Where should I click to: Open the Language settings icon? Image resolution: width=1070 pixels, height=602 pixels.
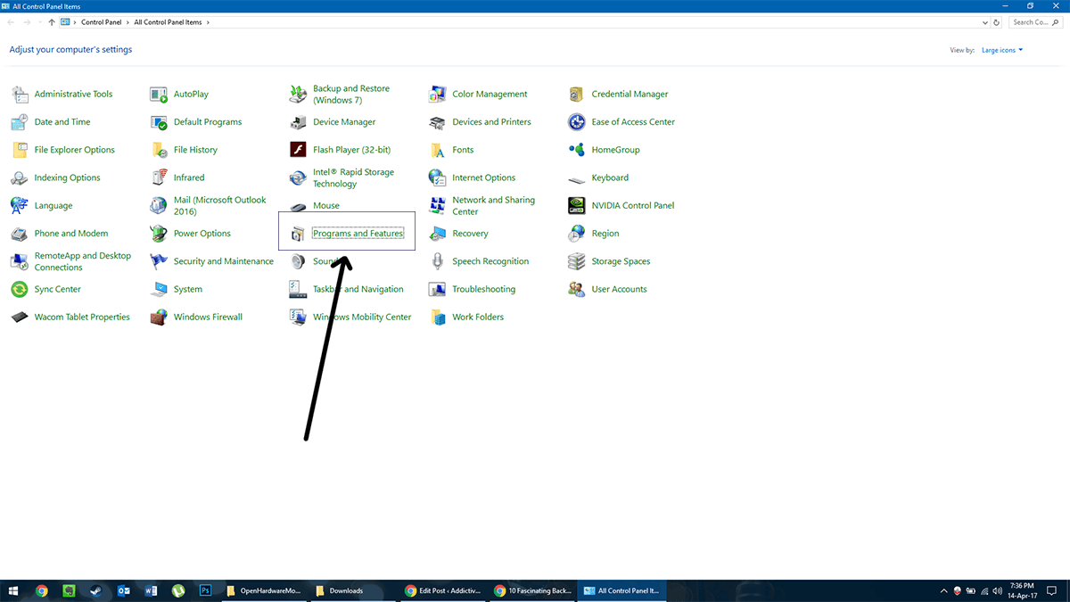pos(20,206)
